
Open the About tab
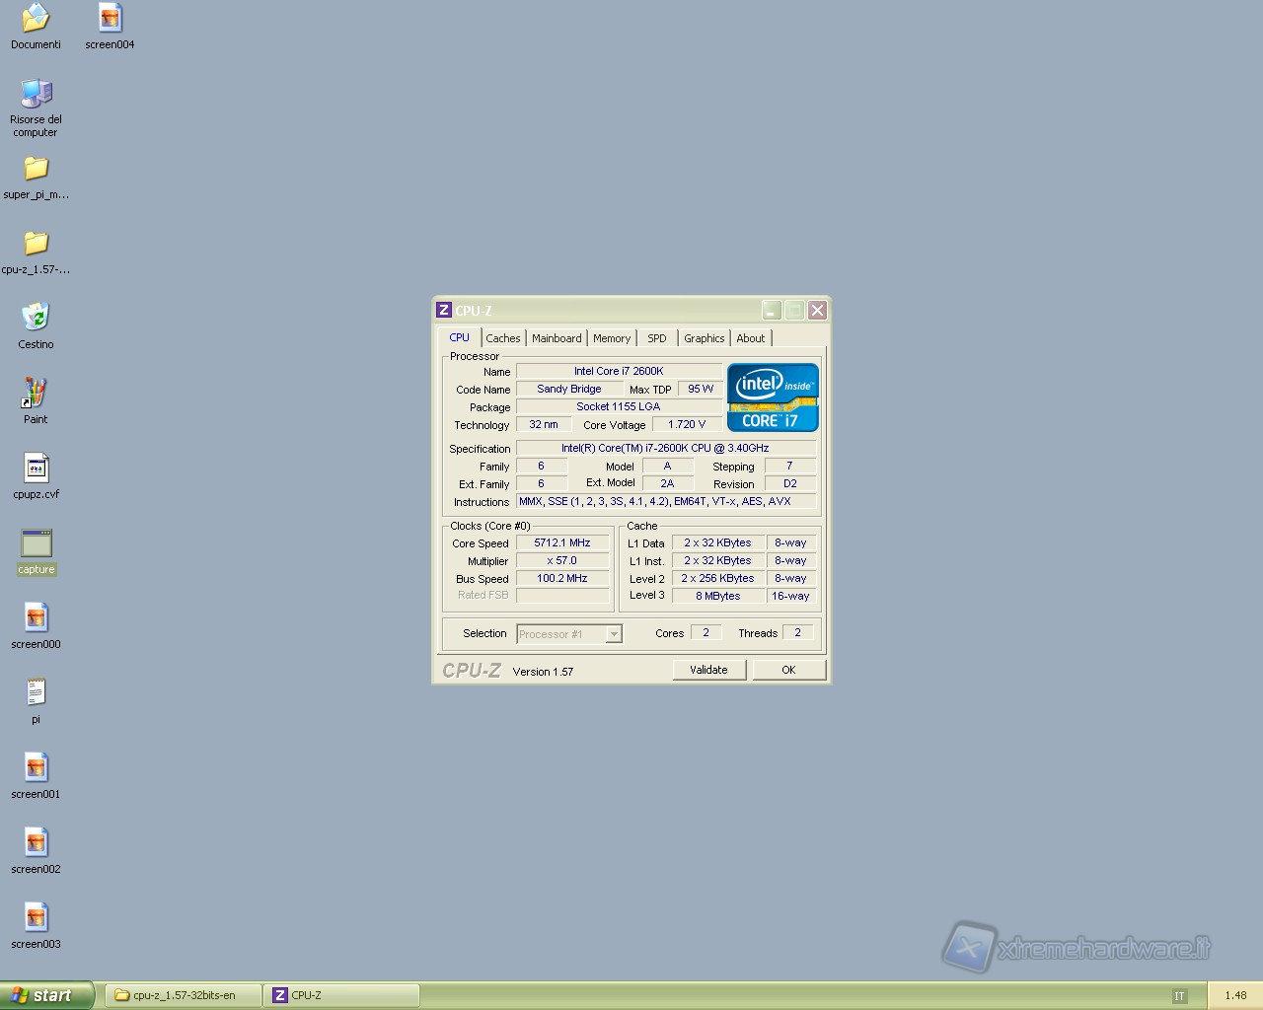[x=751, y=338]
